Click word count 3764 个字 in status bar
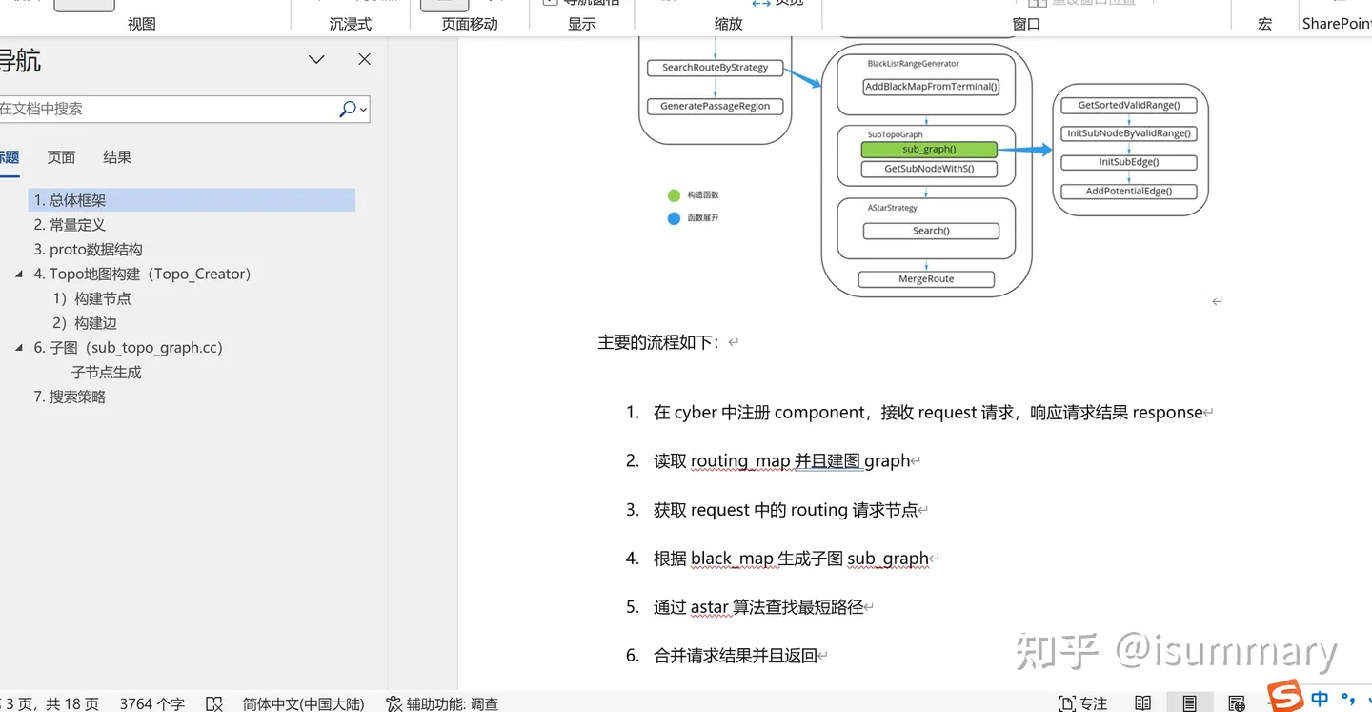Image resolution: width=1372 pixels, height=712 pixels. pyautogui.click(x=151, y=703)
